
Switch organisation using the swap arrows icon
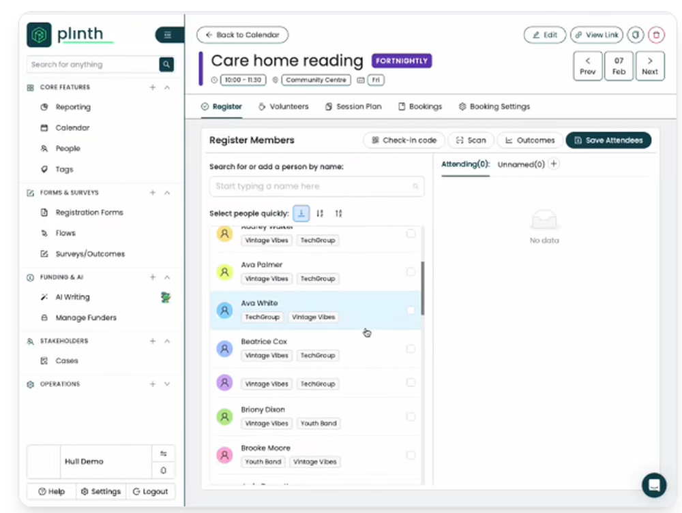(164, 454)
